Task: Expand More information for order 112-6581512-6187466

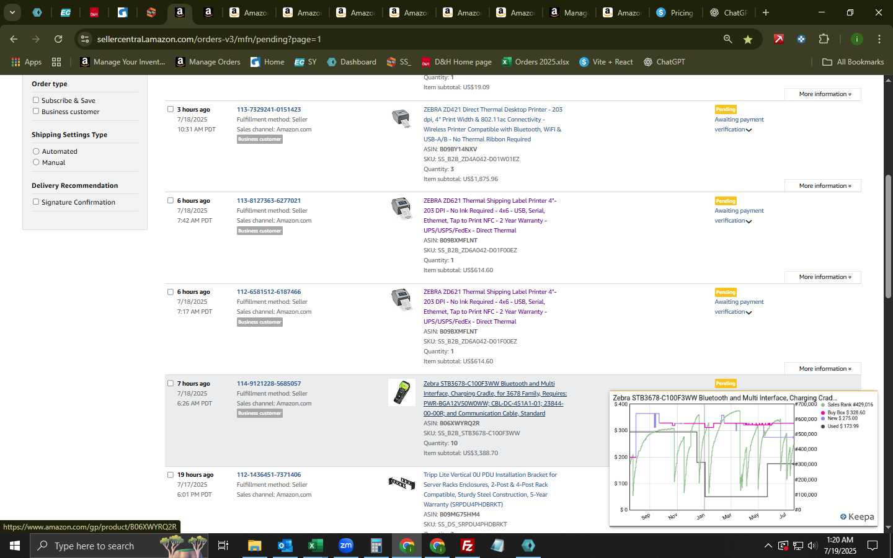Action: pyautogui.click(x=823, y=368)
